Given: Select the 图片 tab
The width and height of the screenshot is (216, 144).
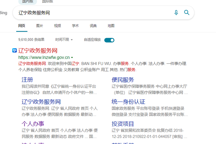Looking at the screenshot, I should click(40, 26).
